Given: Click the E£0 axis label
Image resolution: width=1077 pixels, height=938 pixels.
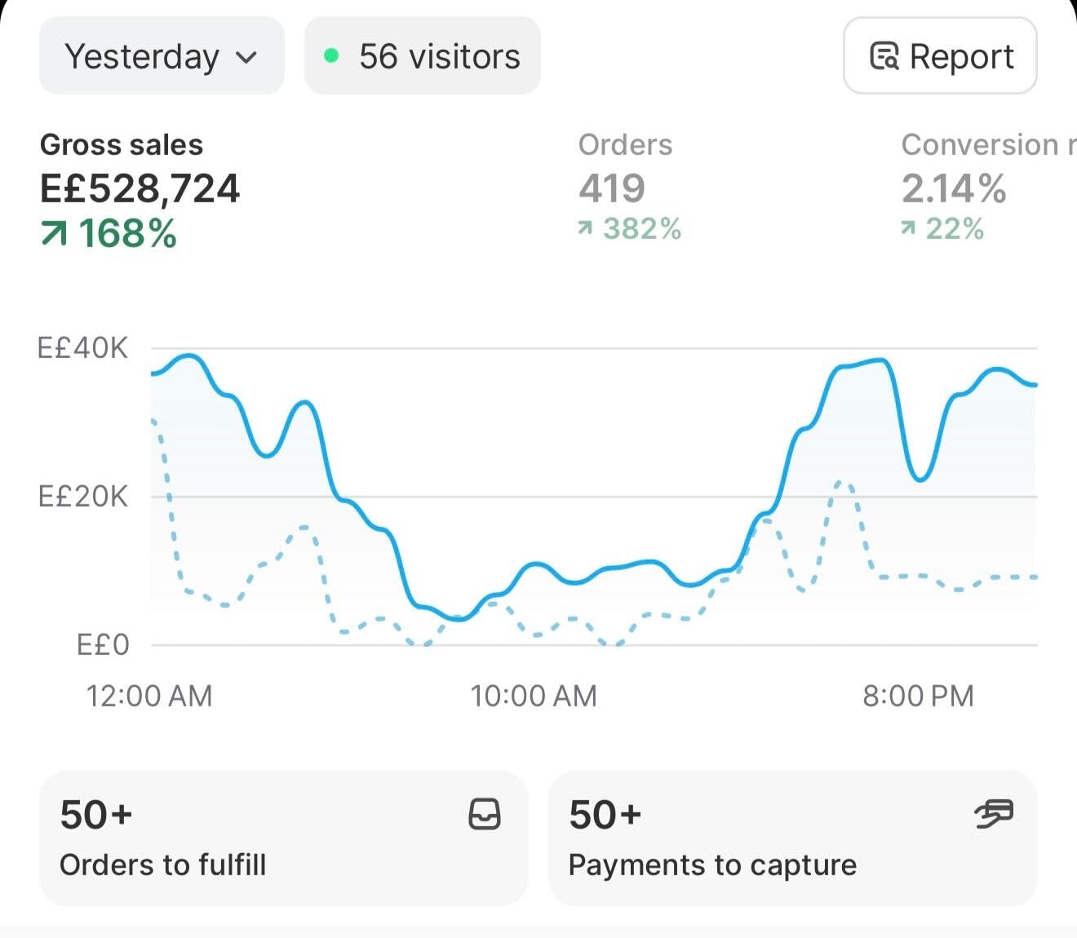Looking at the screenshot, I should click(x=103, y=645).
